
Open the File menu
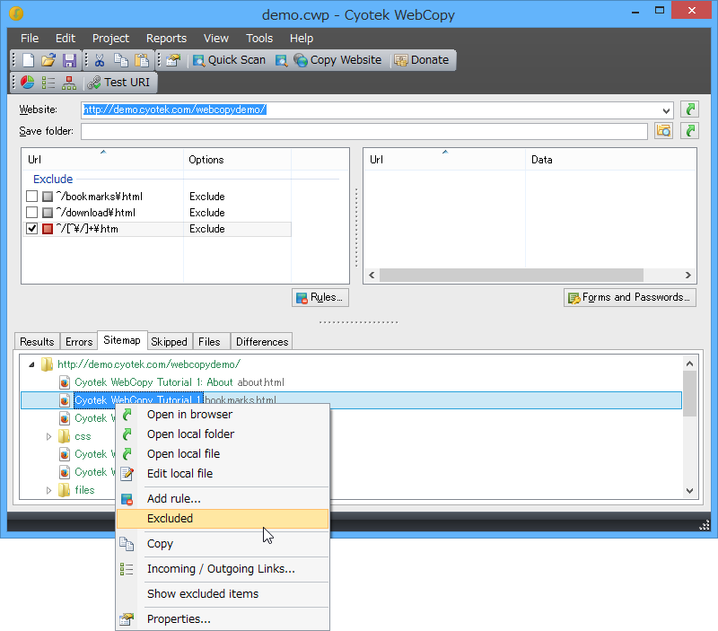point(30,39)
